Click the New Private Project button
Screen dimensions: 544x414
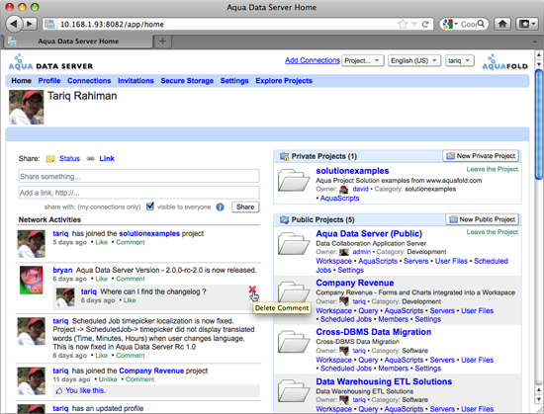[481, 156]
